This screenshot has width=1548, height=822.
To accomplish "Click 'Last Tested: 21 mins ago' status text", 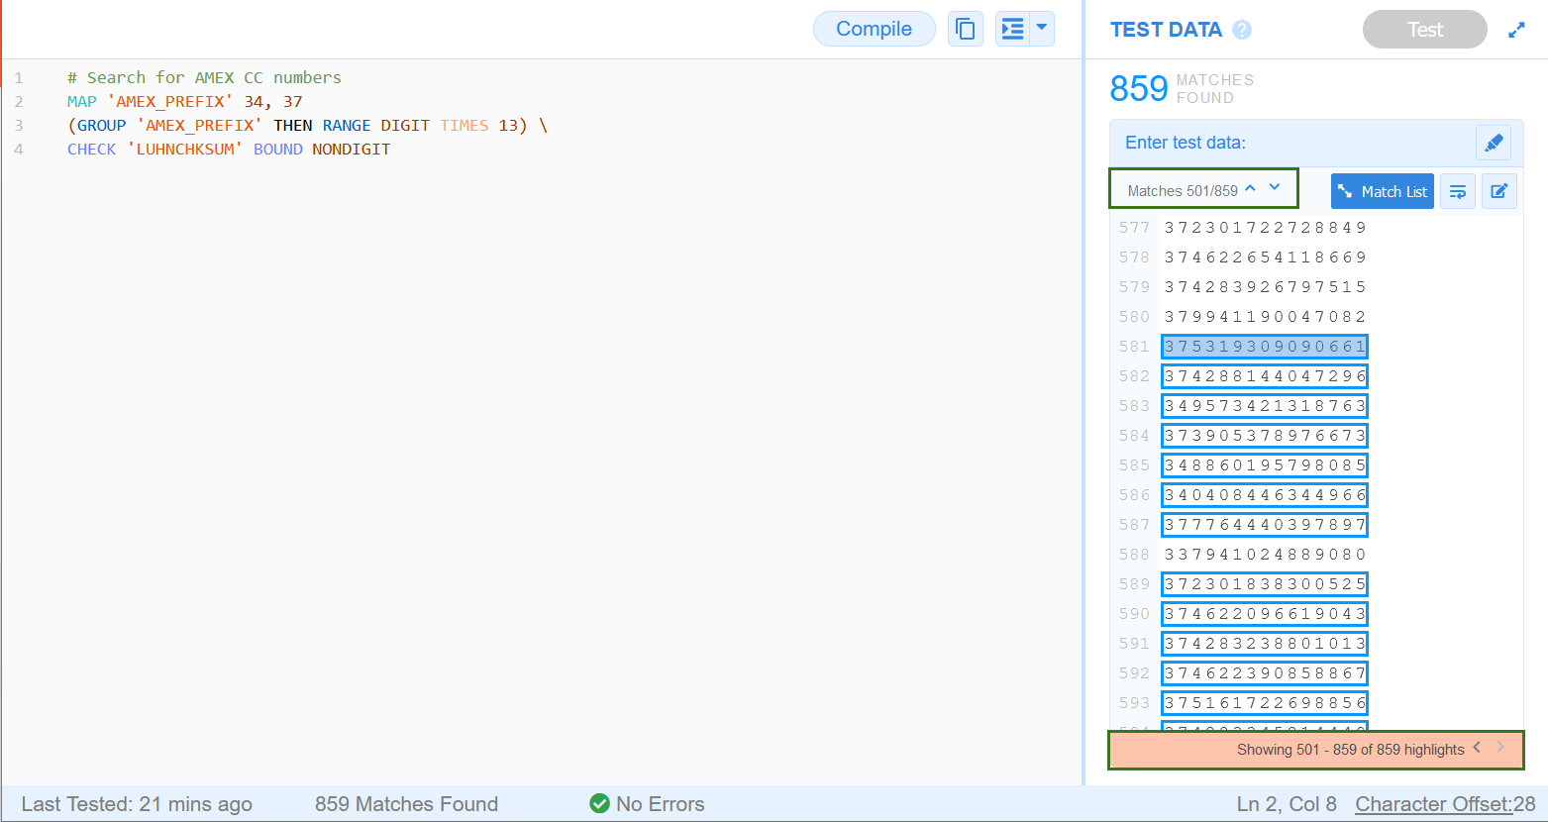I will coord(137,804).
